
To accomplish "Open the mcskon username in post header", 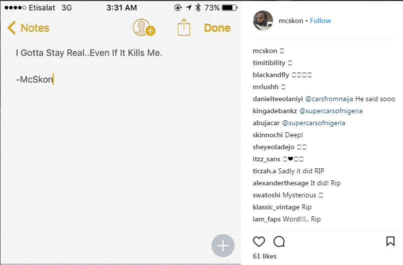I will [x=290, y=21].
